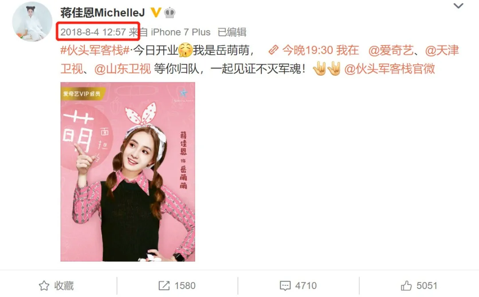This screenshot has height=297, width=479.
Task: Click the 4710 comments count
Action: 306,286
